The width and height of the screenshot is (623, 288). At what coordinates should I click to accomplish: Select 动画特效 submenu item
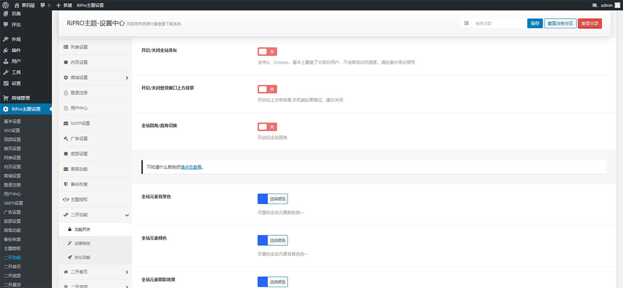(82, 243)
